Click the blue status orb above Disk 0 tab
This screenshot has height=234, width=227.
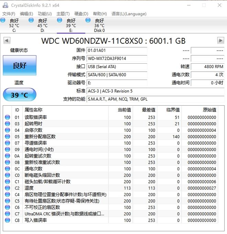tap(88, 20)
